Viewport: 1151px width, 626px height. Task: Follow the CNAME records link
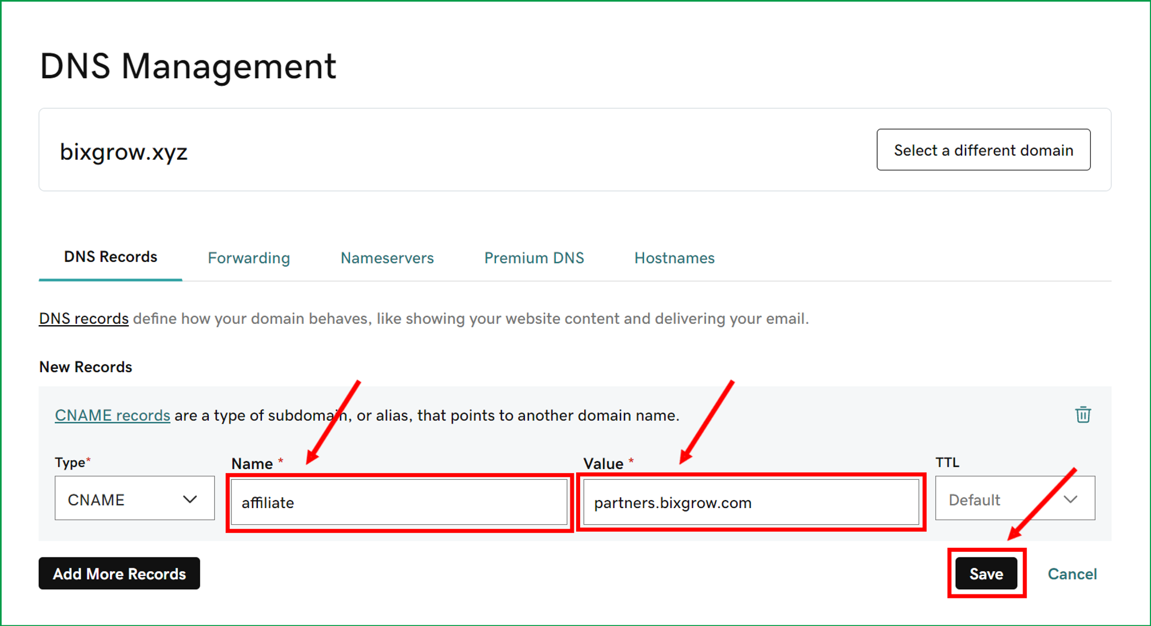coord(112,415)
